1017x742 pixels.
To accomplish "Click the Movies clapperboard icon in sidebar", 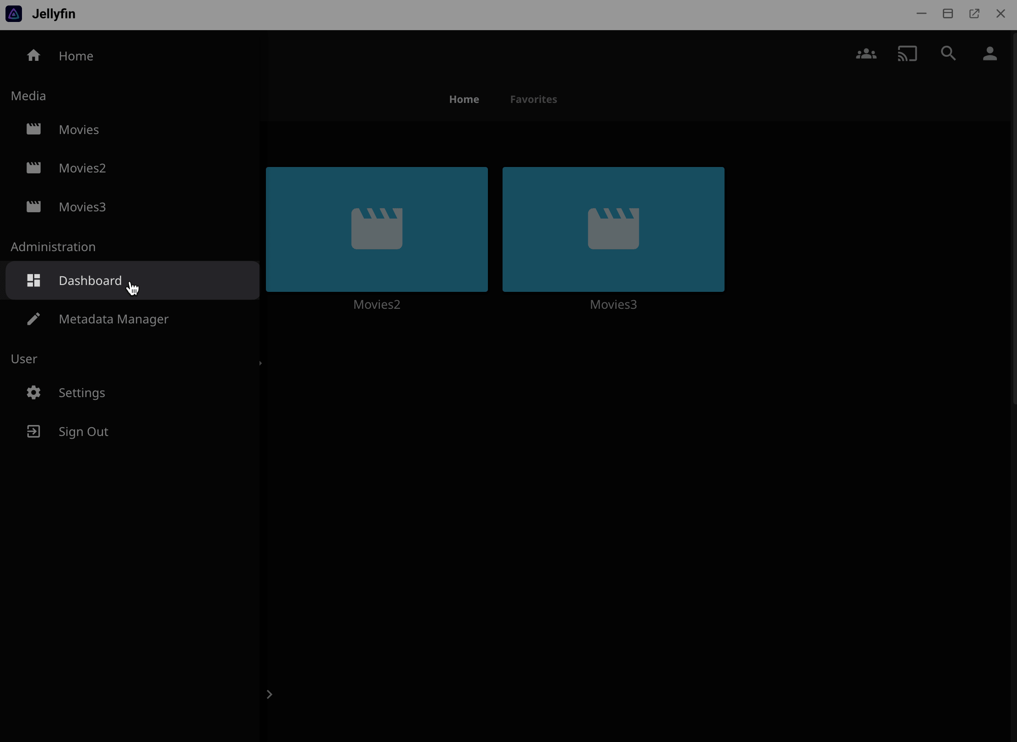I will [33, 129].
